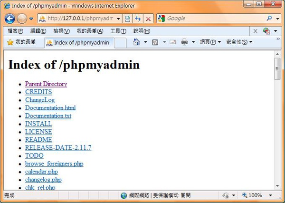Open a new blank tab
This screenshot has width=285, height=203.
[120, 43]
